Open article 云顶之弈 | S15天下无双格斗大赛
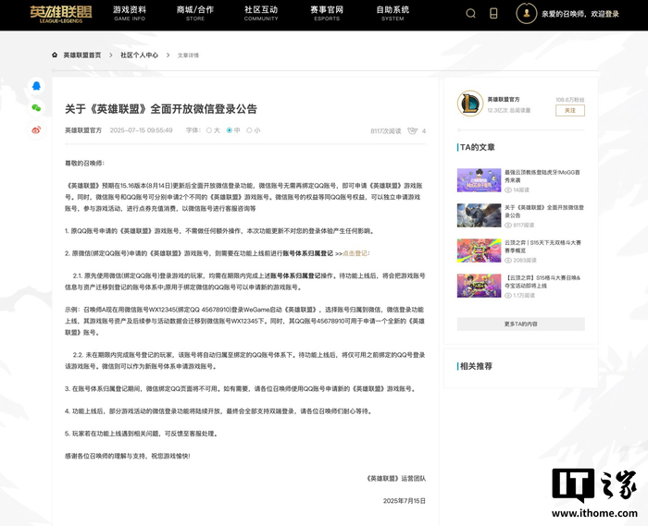The image size is (648, 526). coord(542,246)
